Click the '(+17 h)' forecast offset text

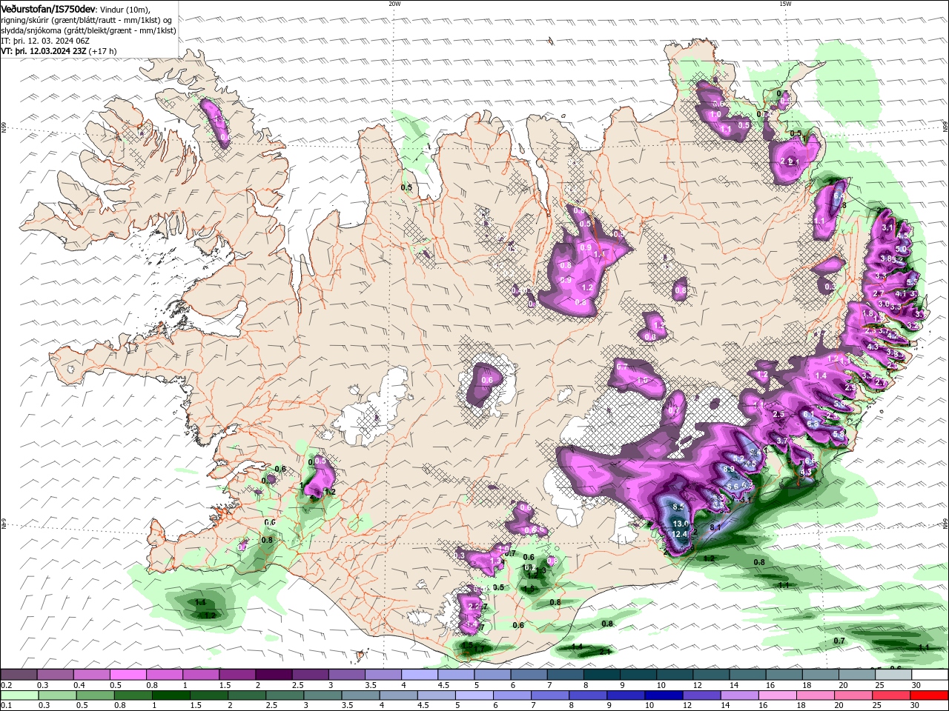104,51
